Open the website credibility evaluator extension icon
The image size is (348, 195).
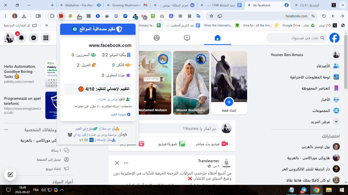click(x=61, y=16)
